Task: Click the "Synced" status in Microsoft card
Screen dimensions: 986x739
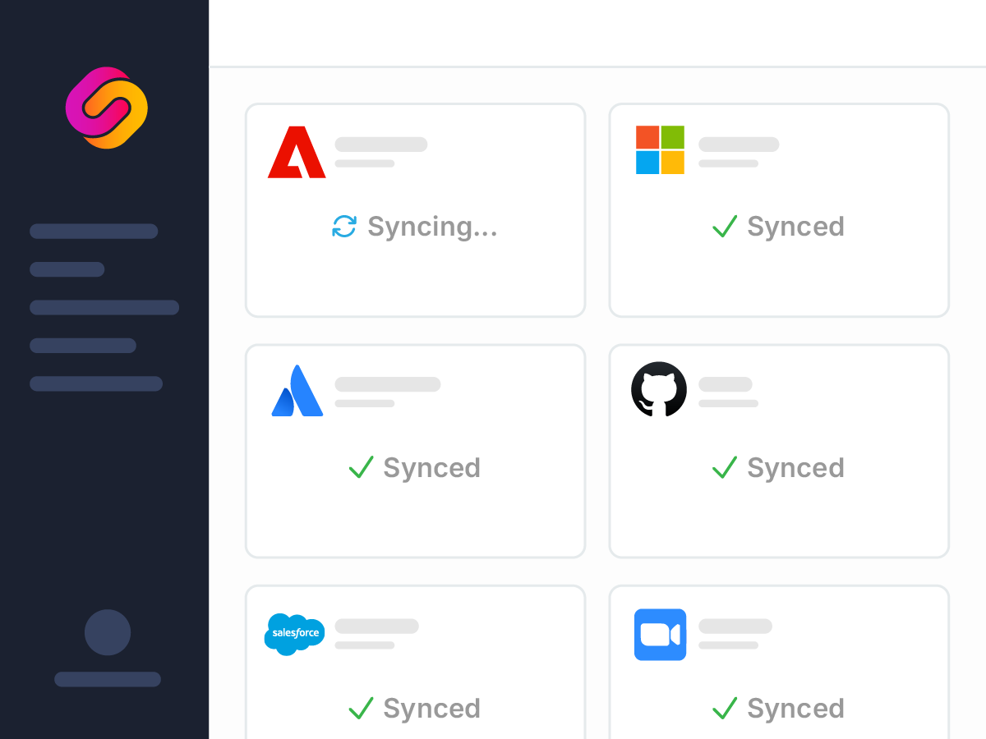Action: pyautogui.click(x=795, y=227)
